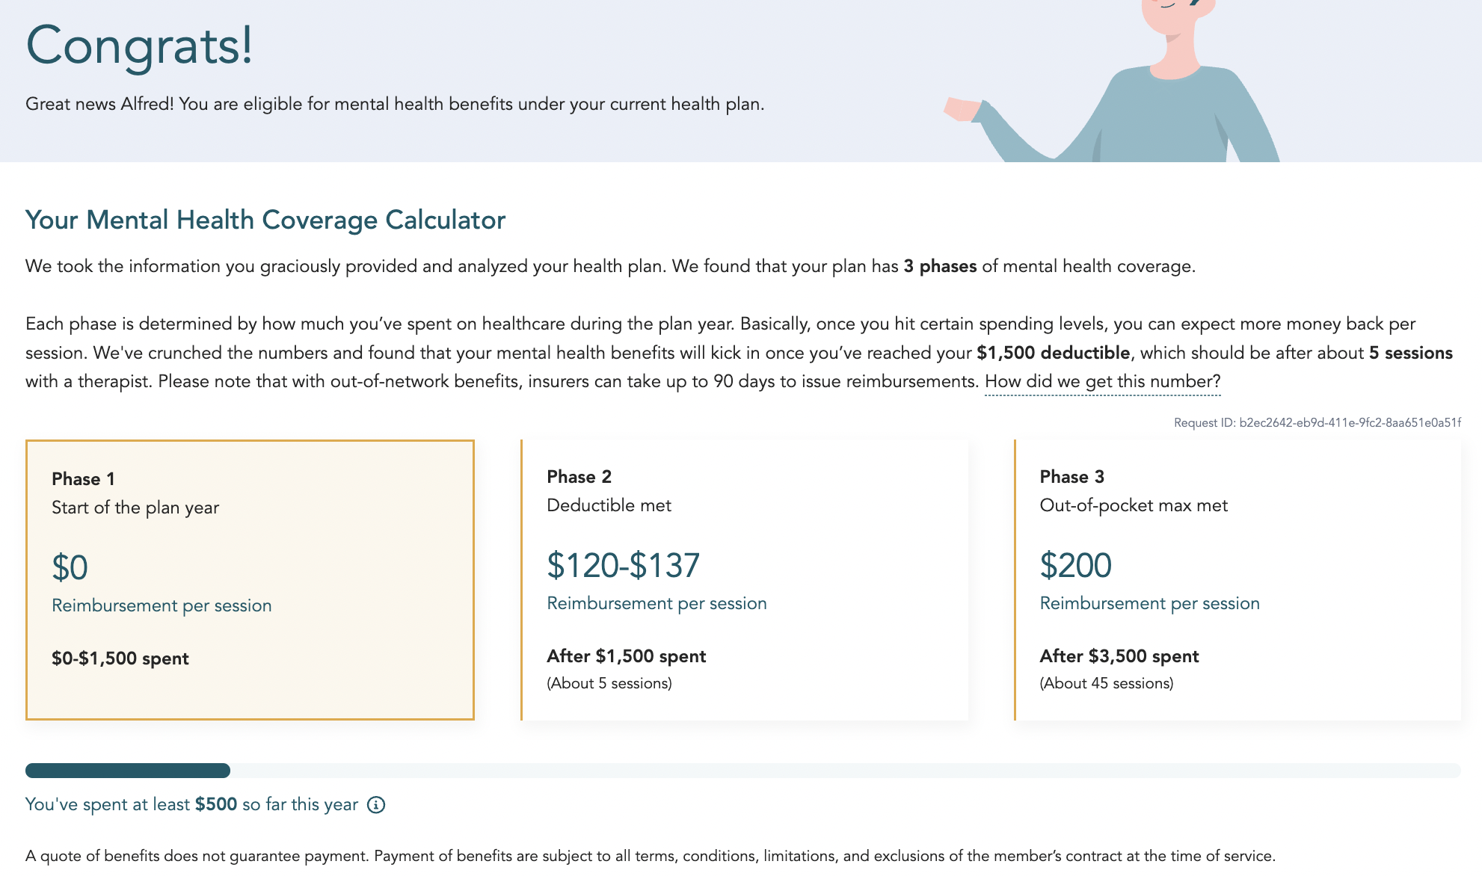Click the Request ID text

point(1317,423)
